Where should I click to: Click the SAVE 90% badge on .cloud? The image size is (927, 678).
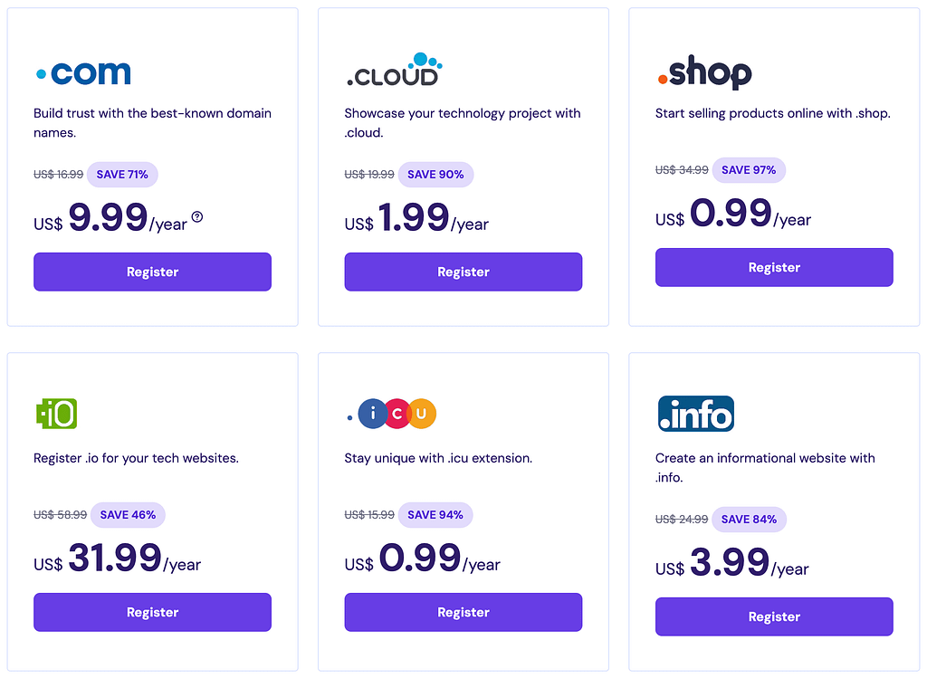435,175
